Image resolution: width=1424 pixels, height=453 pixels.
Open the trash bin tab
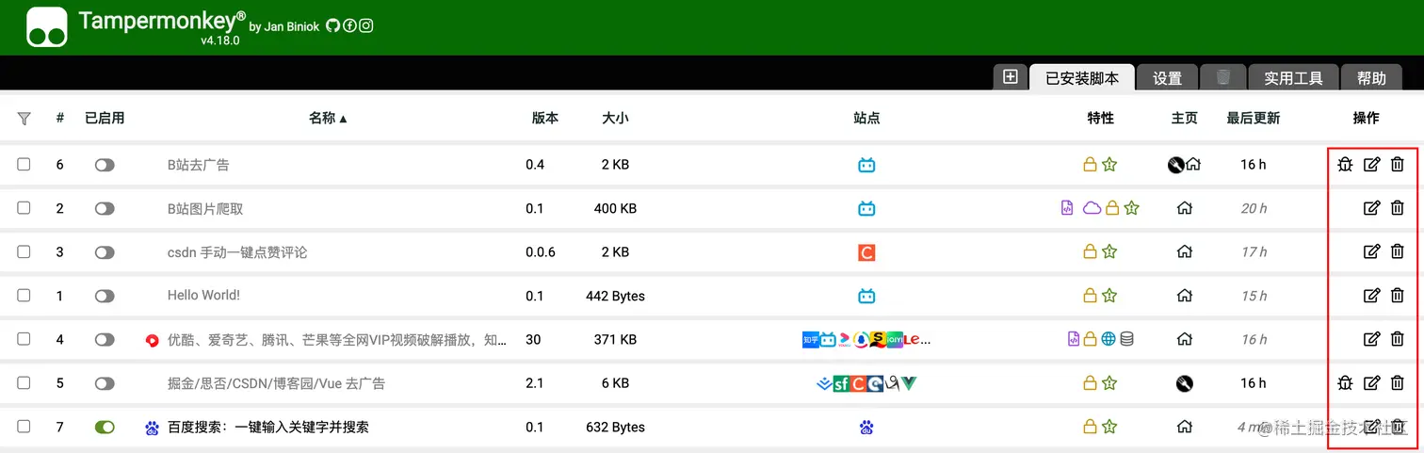[1223, 77]
